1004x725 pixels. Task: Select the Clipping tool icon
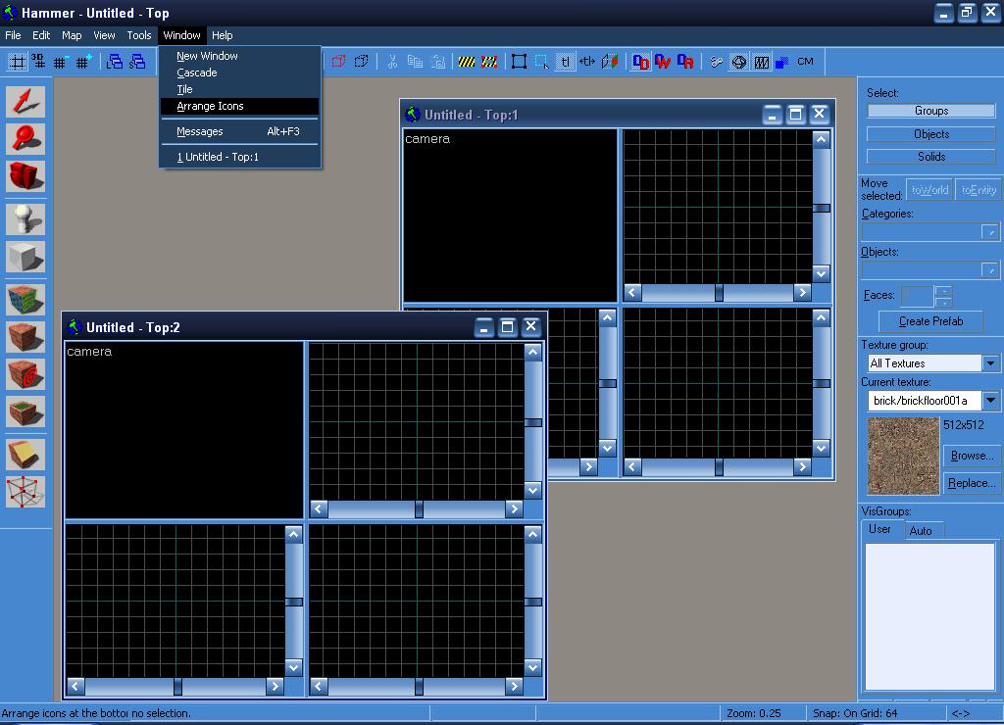25,454
